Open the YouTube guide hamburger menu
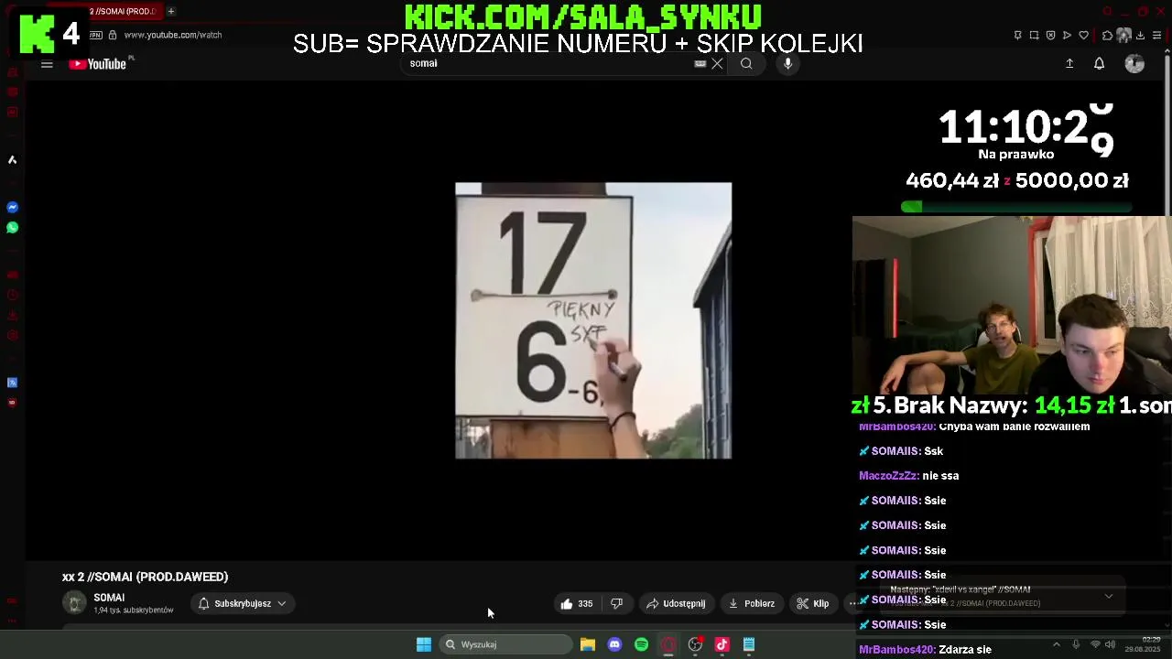1172x659 pixels. (47, 64)
